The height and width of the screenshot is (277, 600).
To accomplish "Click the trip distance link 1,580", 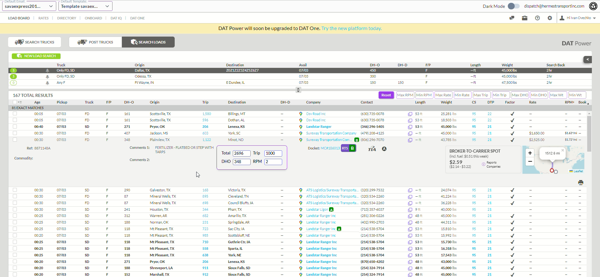I will pyautogui.click(x=207, y=114).
